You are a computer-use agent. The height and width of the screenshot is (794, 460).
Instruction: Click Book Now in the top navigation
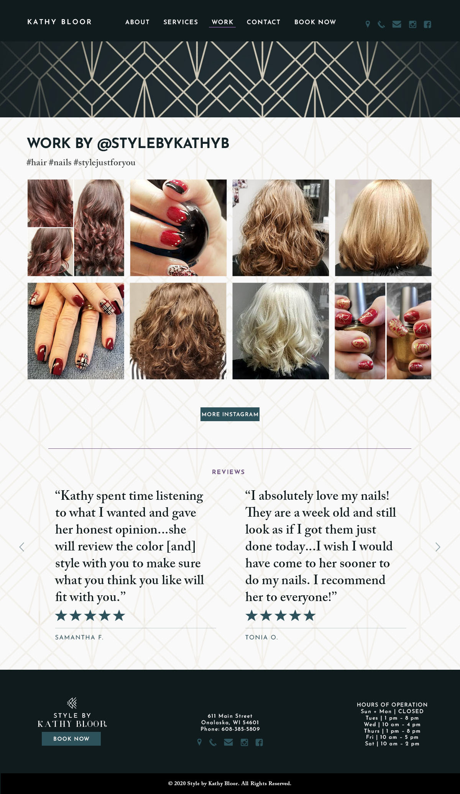[x=315, y=22]
